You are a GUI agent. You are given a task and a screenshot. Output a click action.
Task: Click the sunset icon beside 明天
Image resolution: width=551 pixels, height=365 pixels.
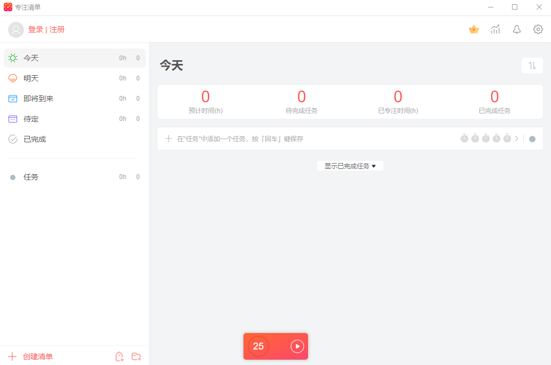pyautogui.click(x=13, y=78)
